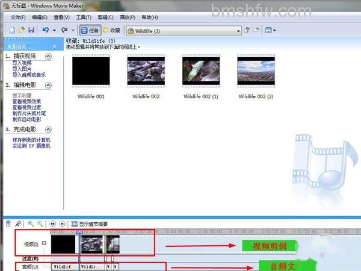Open the 帮助(H) menu
This screenshot has width=361, height=271.
[x=150, y=17]
